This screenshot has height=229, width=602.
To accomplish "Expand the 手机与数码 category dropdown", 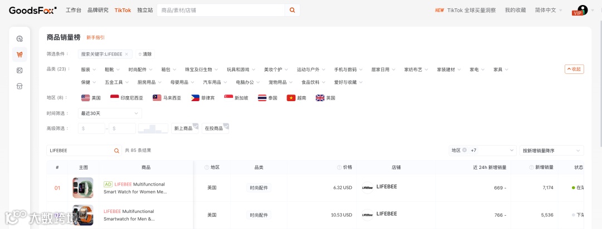I will [x=348, y=69].
